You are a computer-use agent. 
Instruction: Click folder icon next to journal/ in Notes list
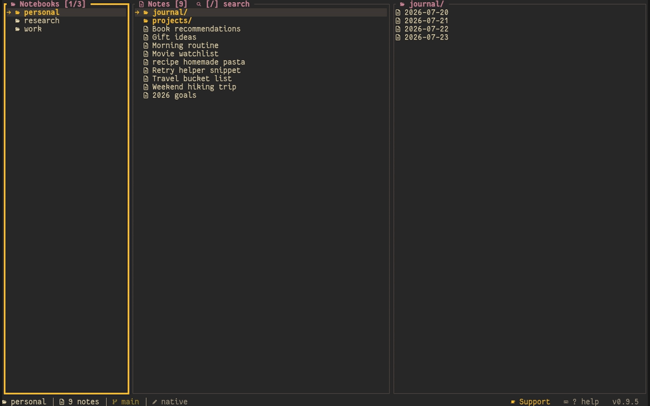[x=146, y=12]
